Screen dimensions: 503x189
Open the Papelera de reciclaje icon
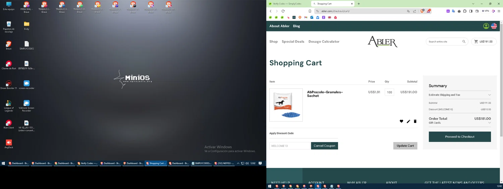click(9, 27)
